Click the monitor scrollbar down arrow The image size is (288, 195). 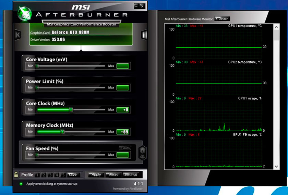click(x=276, y=167)
